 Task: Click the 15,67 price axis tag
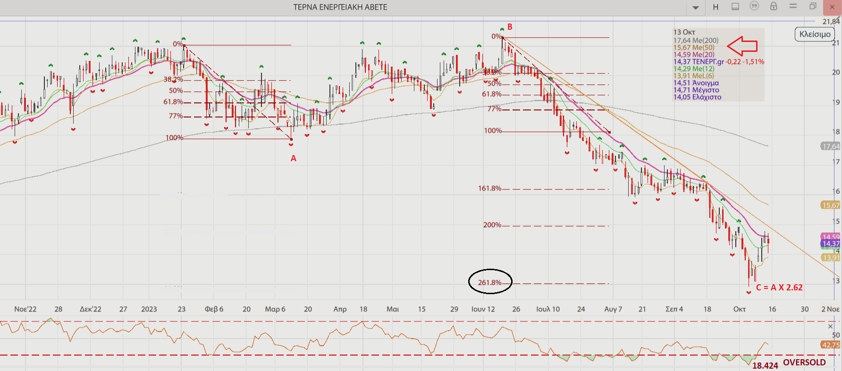coord(831,205)
